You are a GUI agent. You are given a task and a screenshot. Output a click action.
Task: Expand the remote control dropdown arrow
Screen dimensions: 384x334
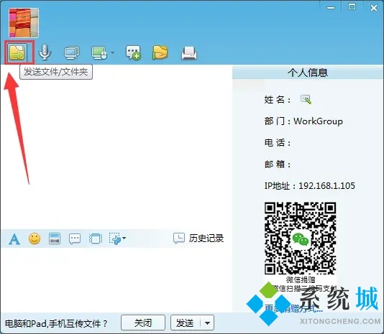[112, 52]
